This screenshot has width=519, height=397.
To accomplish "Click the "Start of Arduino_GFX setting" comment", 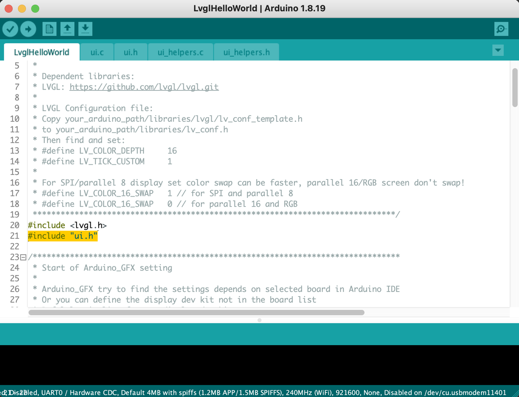I will click(x=107, y=268).
